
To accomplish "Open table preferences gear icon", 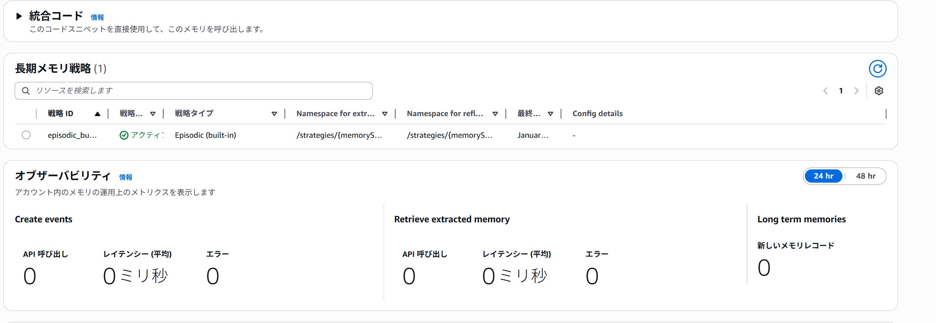I will (x=879, y=91).
